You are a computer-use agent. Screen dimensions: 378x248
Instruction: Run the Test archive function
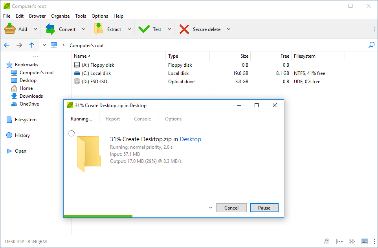pos(153,29)
